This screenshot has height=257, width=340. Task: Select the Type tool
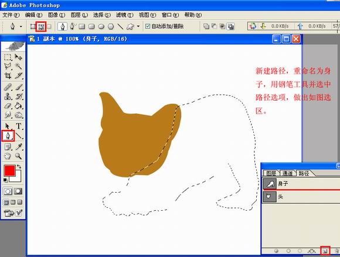click(19, 126)
